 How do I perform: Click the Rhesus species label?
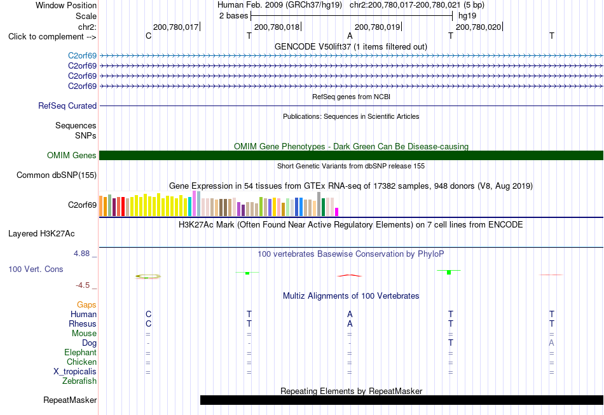pyautogui.click(x=83, y=323)
